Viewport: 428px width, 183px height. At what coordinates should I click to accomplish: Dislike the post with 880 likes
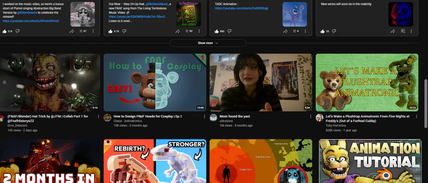229,31
